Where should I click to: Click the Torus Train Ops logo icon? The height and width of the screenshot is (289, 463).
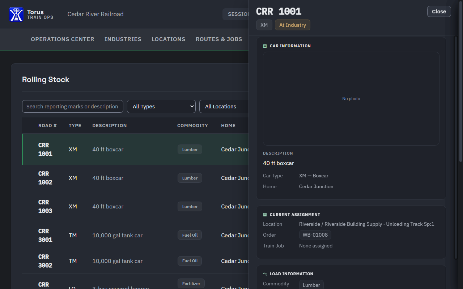[16, 14]
